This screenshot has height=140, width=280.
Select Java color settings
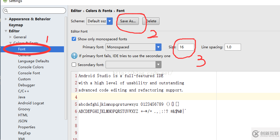click(x=22, y=97)
